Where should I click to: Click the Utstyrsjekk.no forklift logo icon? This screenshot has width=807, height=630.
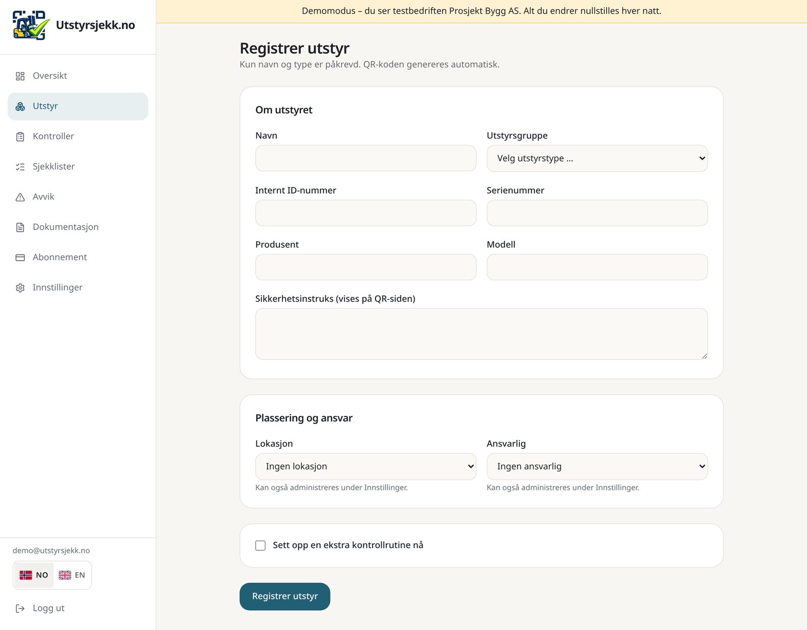[x=31, y=25]
